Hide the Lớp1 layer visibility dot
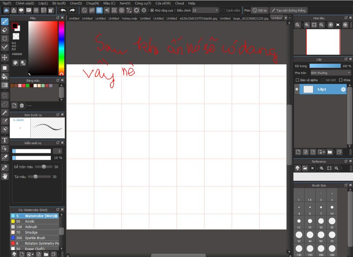Image resolution: width=353 pixels, height=257 pixels. [297, 89]
